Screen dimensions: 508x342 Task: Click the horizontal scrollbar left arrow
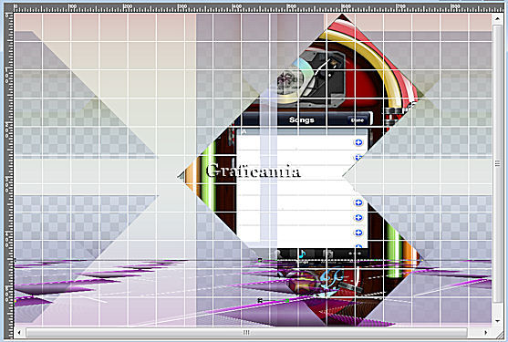point(19,332)
